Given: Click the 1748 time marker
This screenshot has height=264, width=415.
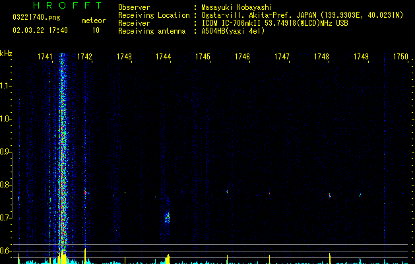Looking at the screenshot, I should (x=321, y=57).
